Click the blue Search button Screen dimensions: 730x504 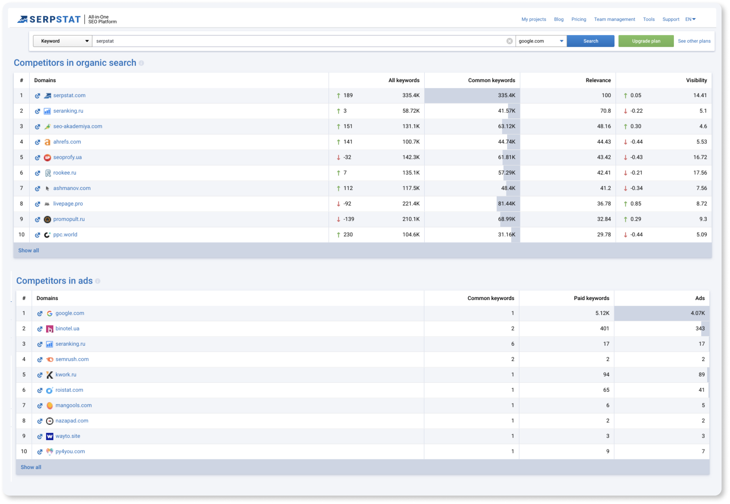pos(590,41)
